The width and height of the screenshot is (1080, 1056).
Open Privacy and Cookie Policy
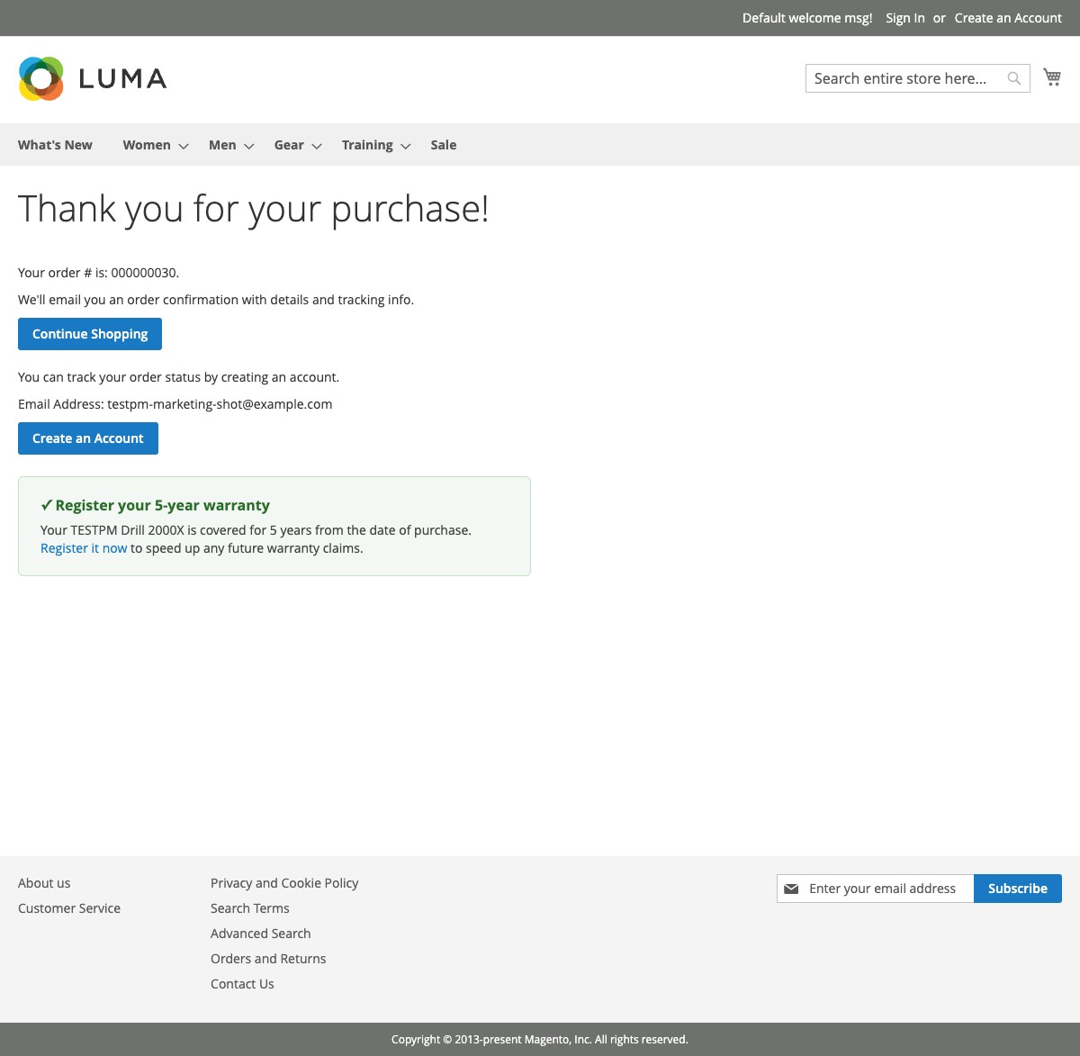pyautogui.click(x=284, y=883)
